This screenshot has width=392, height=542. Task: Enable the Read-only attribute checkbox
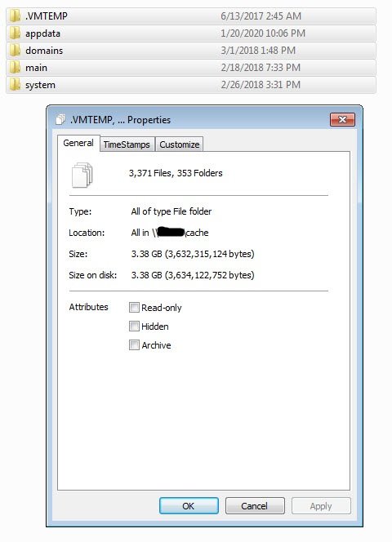click(134, 307)
